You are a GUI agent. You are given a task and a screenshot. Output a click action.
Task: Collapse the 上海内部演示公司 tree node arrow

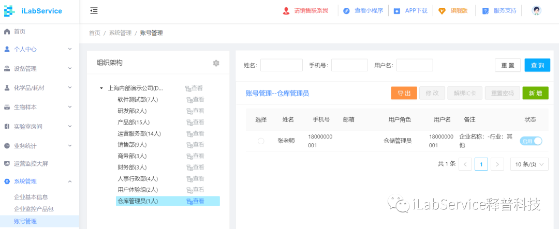point(101,88)
